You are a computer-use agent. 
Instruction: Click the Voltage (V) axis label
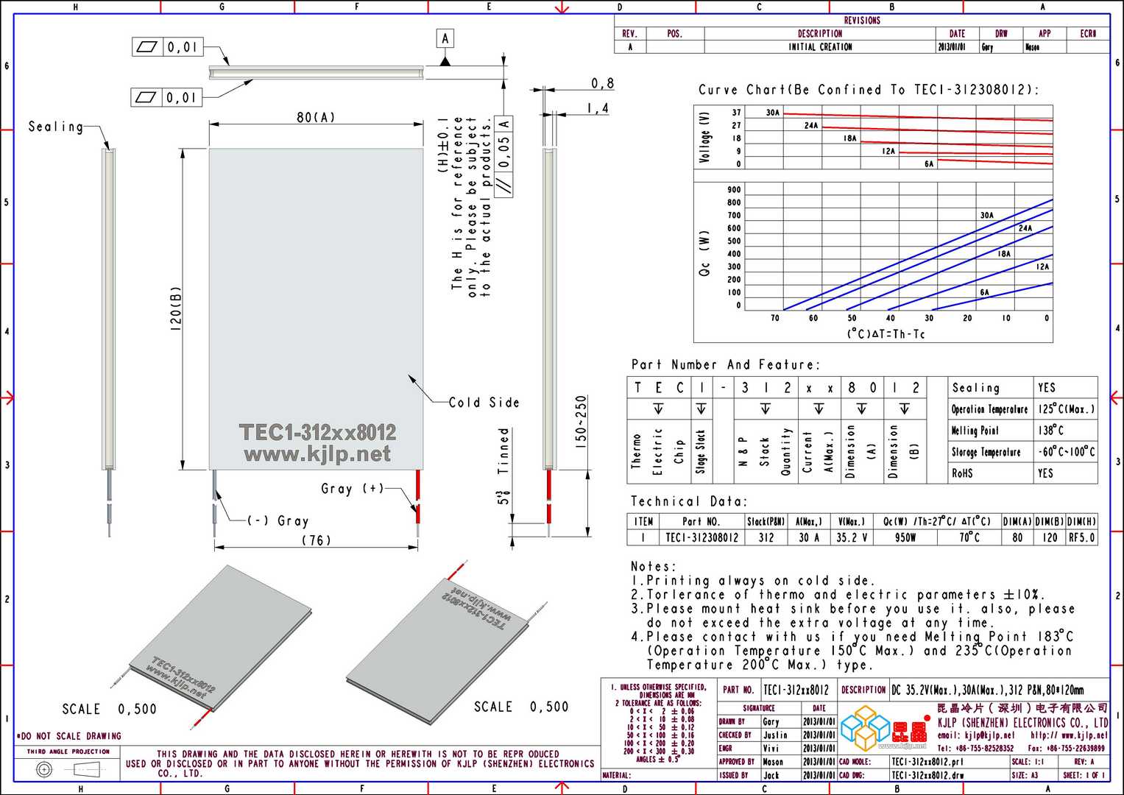tap(705, 138)
